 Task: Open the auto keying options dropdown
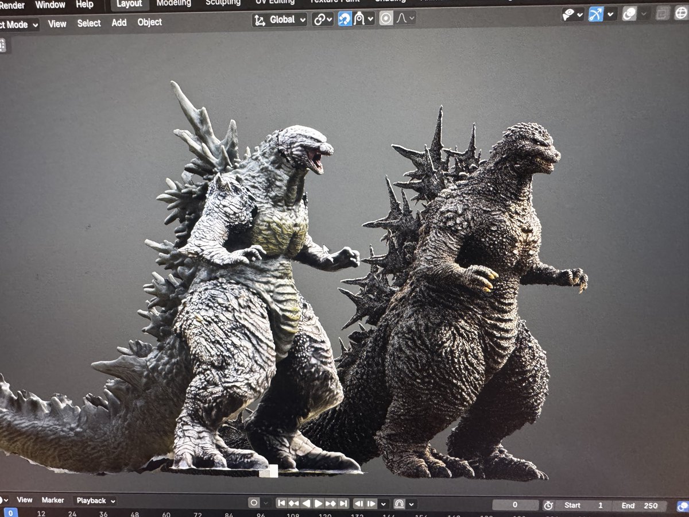click(266, 503)
